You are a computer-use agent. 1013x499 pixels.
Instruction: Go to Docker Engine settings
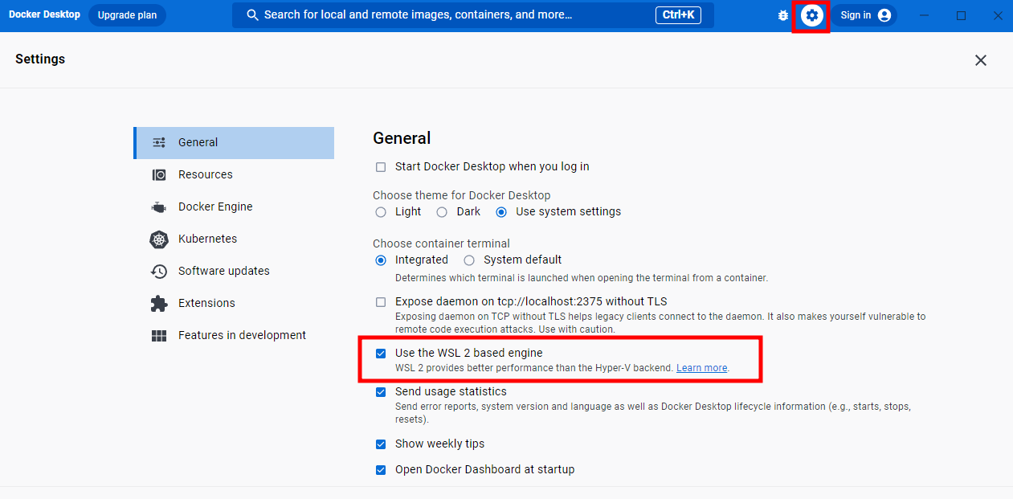tap(234, 207)
